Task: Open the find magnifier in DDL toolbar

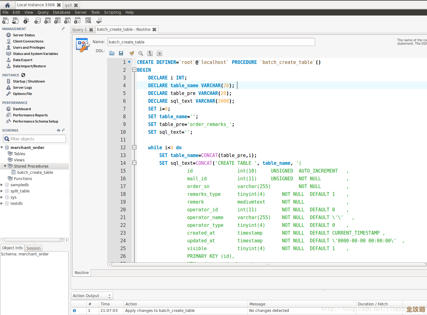Action: coord(141,53)
